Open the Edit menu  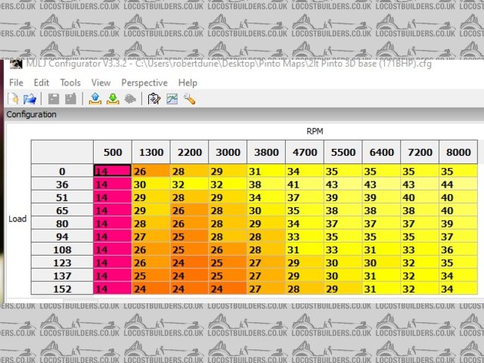tap(42, 82)
